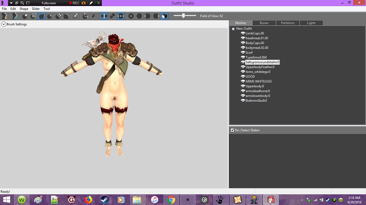This screenshot has height=205, width=366.
Task: Select the UpperbodyFeather:0 mesh name
Action: click(260, 67)
